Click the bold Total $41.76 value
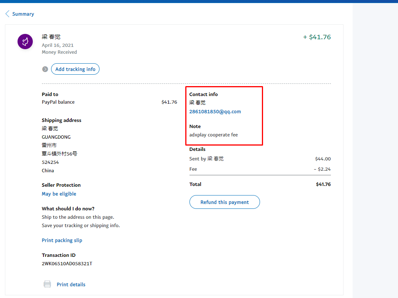Screen dimensions: 398x298 point(323,184)
